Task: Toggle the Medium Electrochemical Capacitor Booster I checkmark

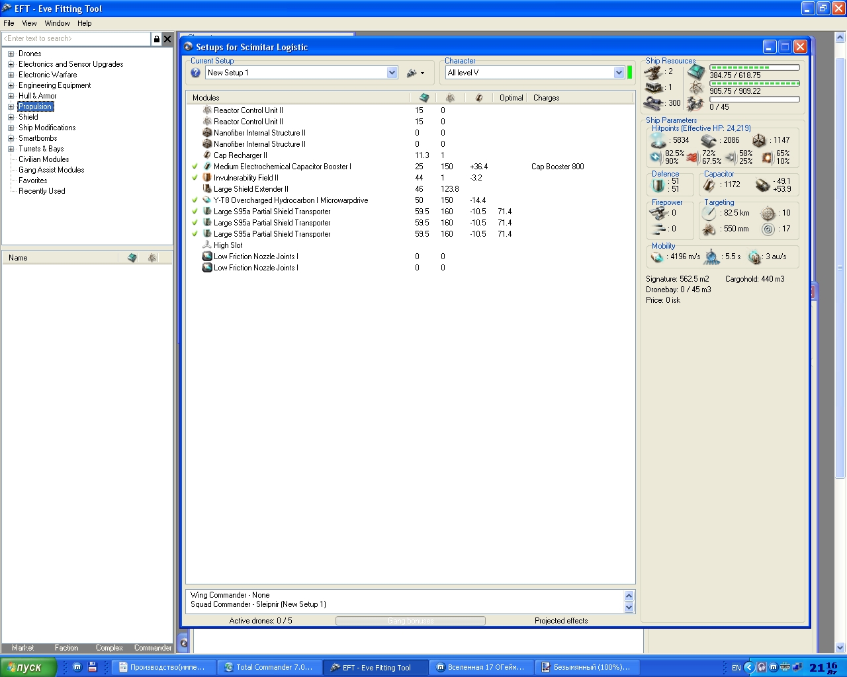Action: point(195,167)
